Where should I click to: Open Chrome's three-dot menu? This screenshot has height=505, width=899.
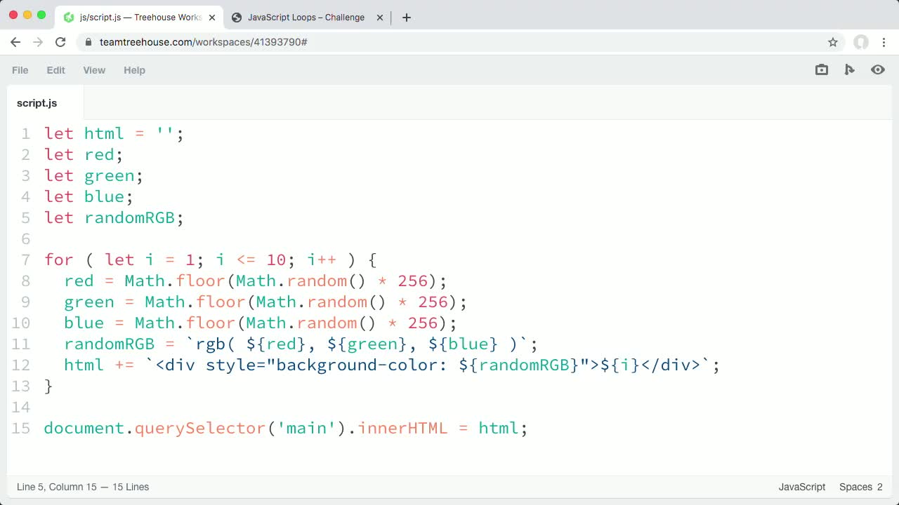pyautogui.click(x=884, y=42)
